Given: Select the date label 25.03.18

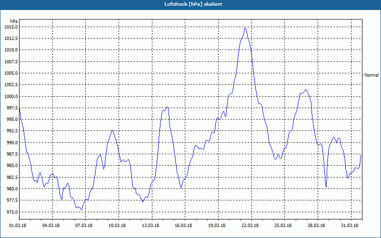Looking at the screenshot, I should coord(283,226).
